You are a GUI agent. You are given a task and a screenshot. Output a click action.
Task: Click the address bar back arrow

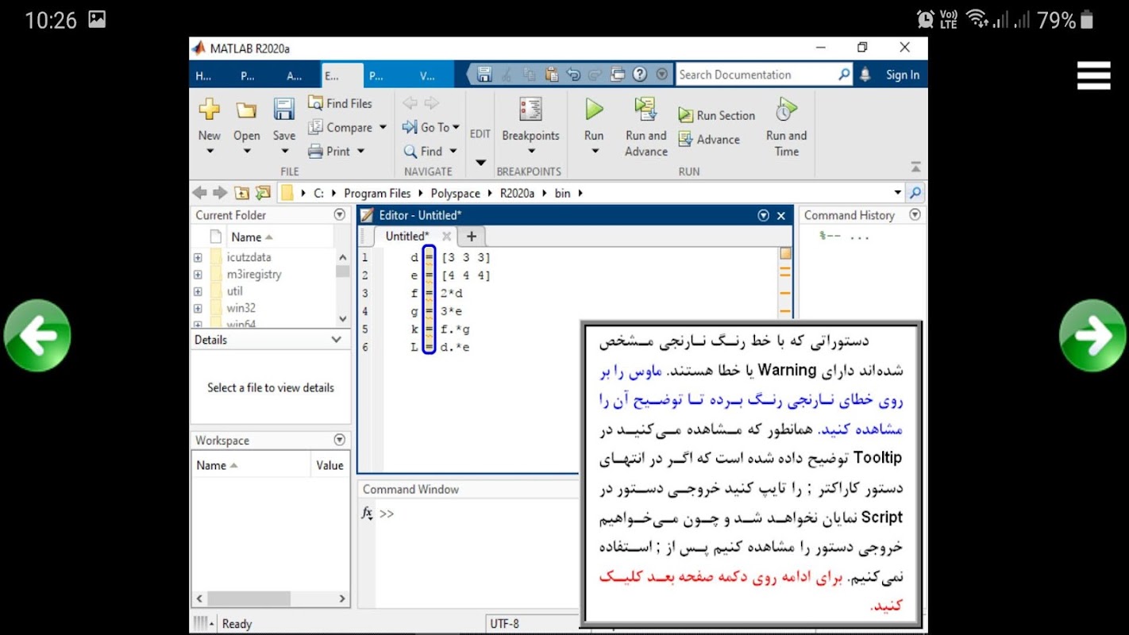pyautogui.click(x=199, y=193)
